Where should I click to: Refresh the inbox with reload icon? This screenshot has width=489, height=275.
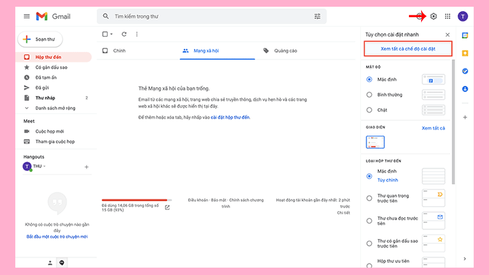(x=124, y=34)
